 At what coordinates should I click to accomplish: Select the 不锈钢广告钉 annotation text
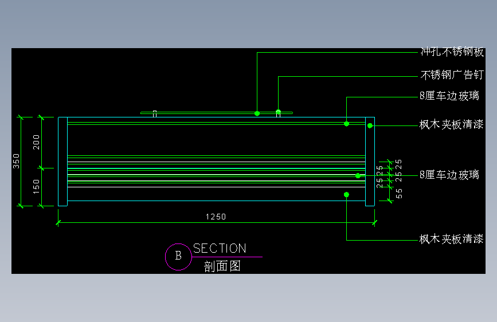coord(452,75)
